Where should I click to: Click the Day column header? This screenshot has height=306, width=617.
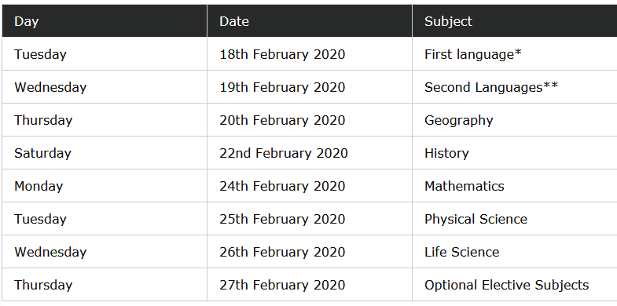pos(105,21)
